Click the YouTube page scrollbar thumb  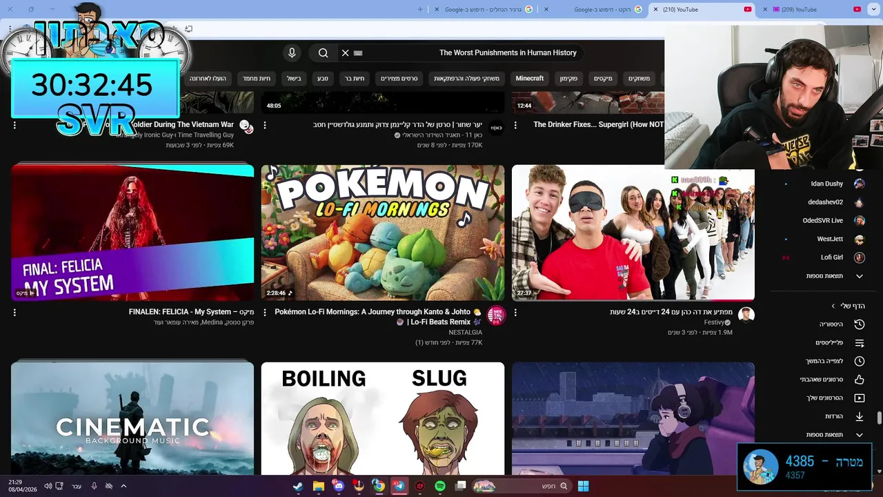click(x=880, y=418)
